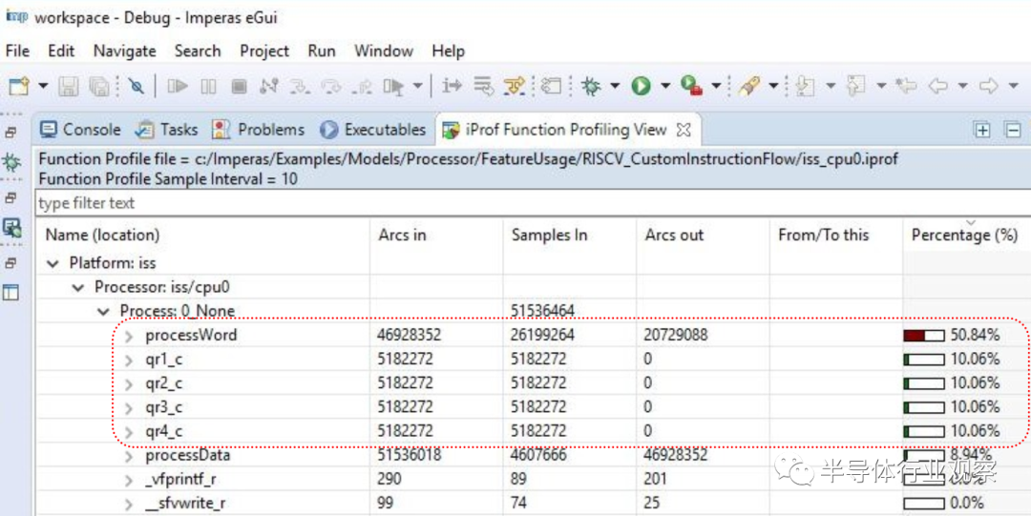Switch to the Tasks tab

[x=166, y=130]
